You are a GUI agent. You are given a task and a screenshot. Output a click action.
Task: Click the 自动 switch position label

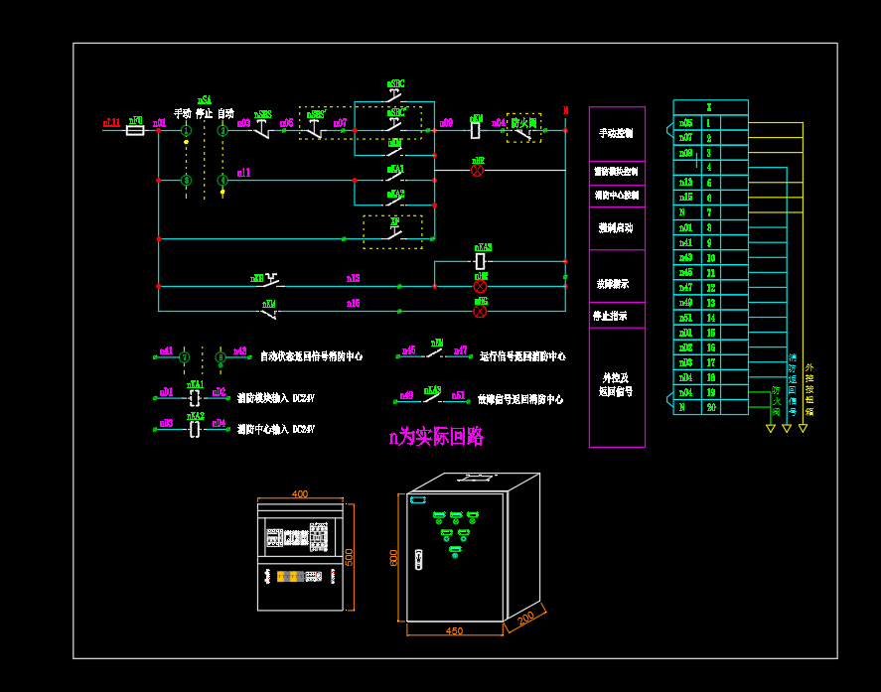(225, 113)
